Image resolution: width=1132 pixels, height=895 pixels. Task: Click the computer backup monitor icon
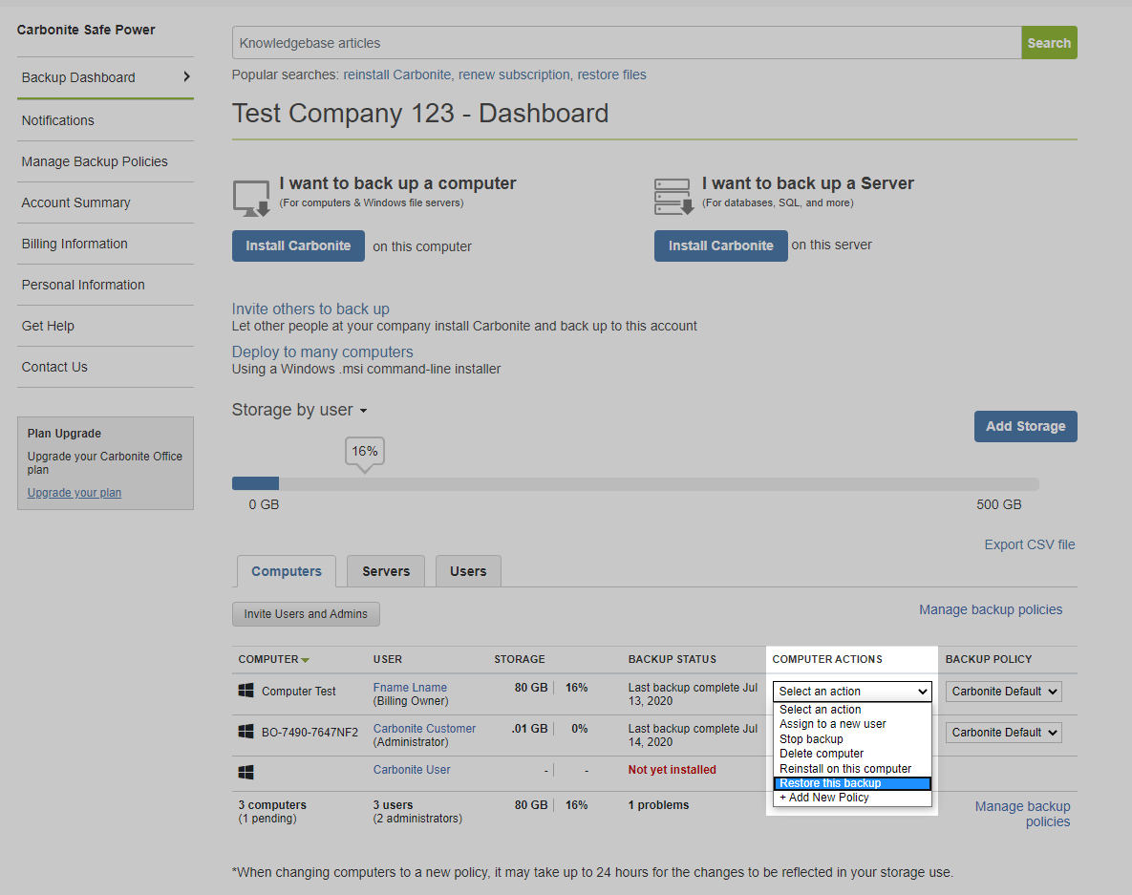pyautogui.click(x=251, y=198)
